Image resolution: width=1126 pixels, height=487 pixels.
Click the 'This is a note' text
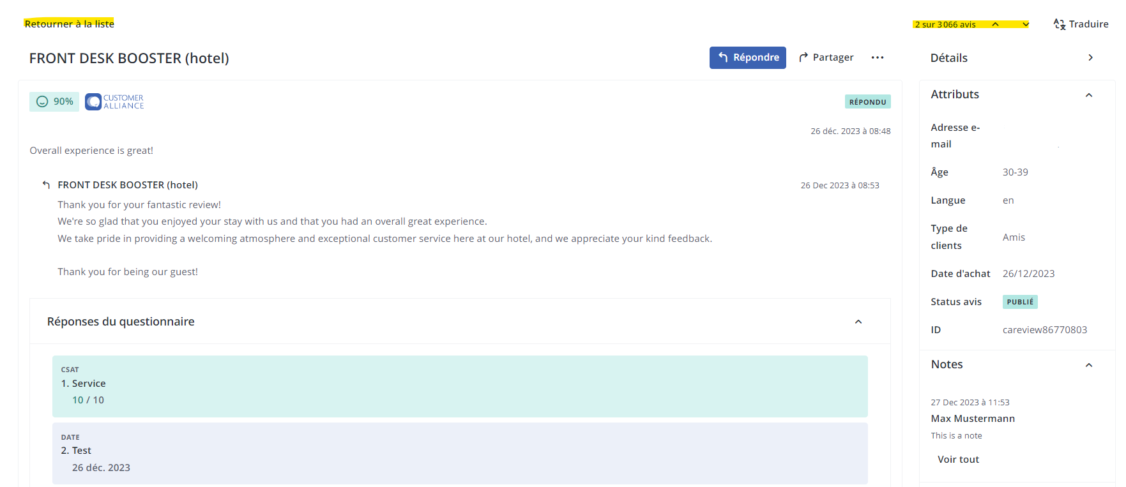click(x=956, y=435)
